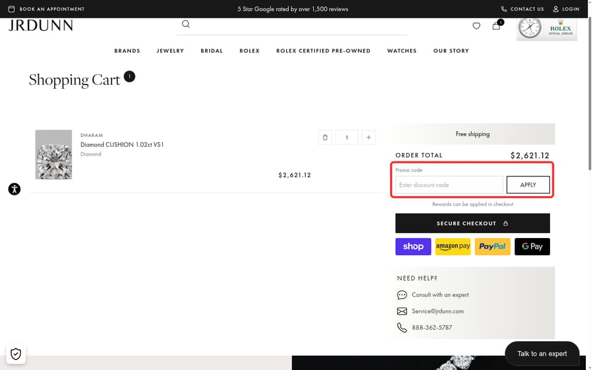Viewport: 592px width, 370px height.
Task: Open the shopping bag icon
Action: pos(496,26)
